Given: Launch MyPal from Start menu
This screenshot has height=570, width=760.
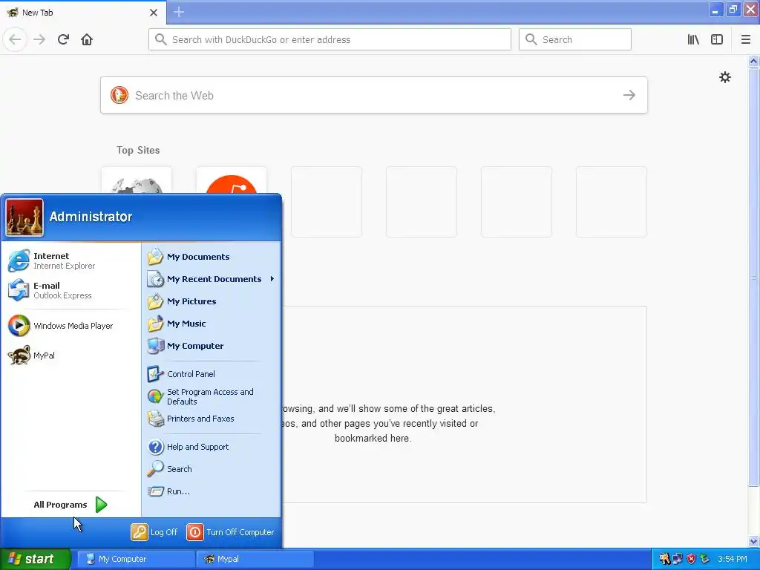Looking at the screenshot, I should coord(71,356).
